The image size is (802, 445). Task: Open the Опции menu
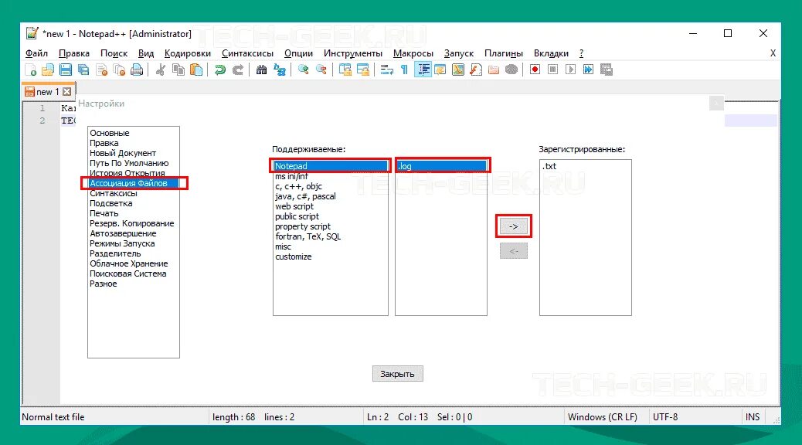pyautogui.click(x=299, y=53)
